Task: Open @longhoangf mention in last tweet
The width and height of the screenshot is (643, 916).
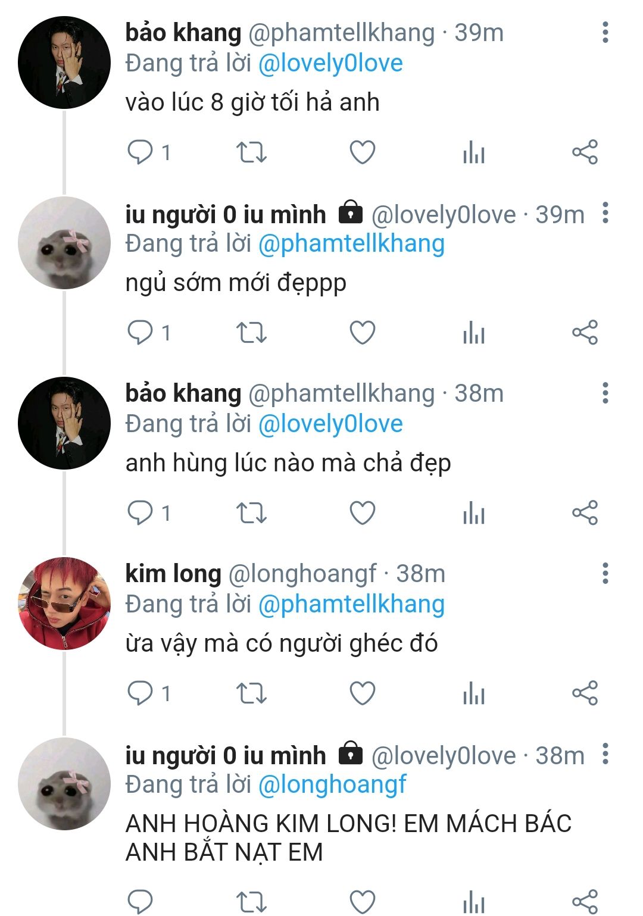Action: [x=332, y=784]
